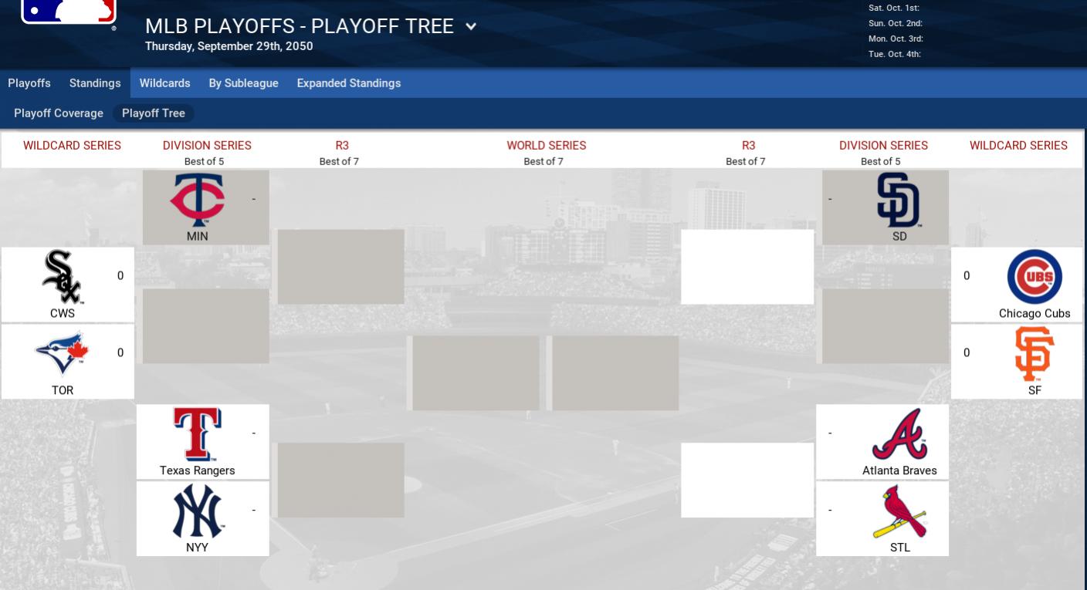The width and height of the screenshot is (1087, 590).
Task: Click the New York Yankees logo
Action: click(197, 511)
